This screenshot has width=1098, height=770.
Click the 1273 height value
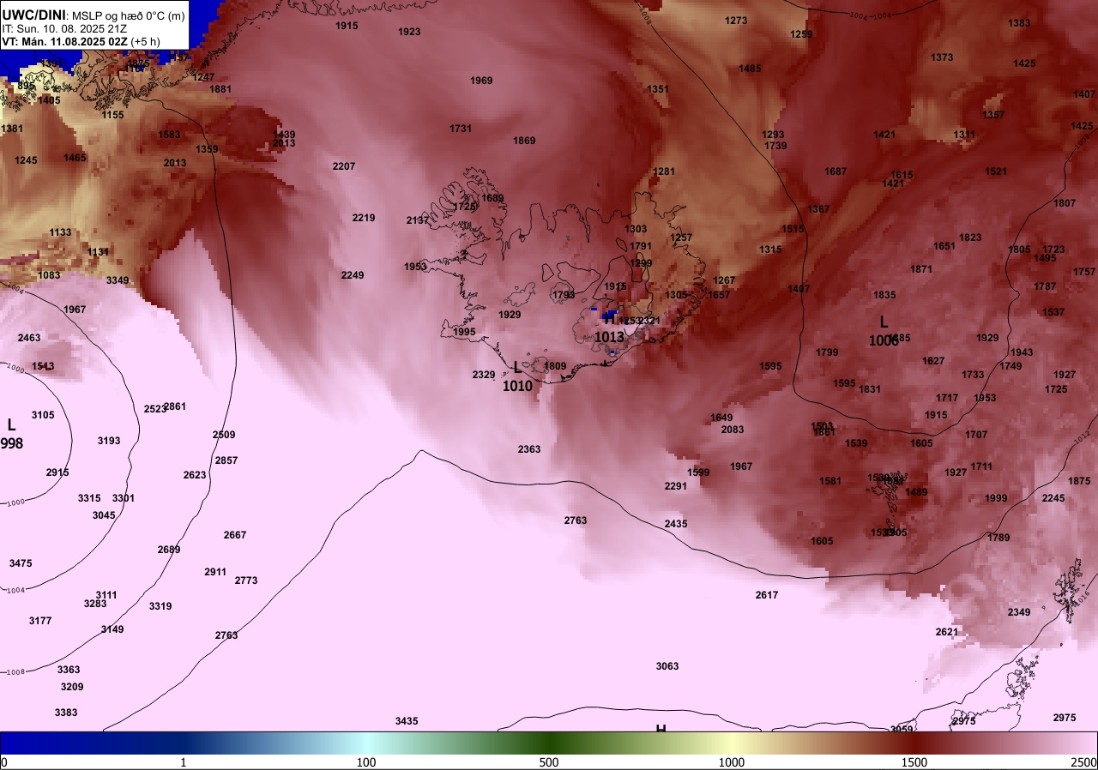point(736,21)
